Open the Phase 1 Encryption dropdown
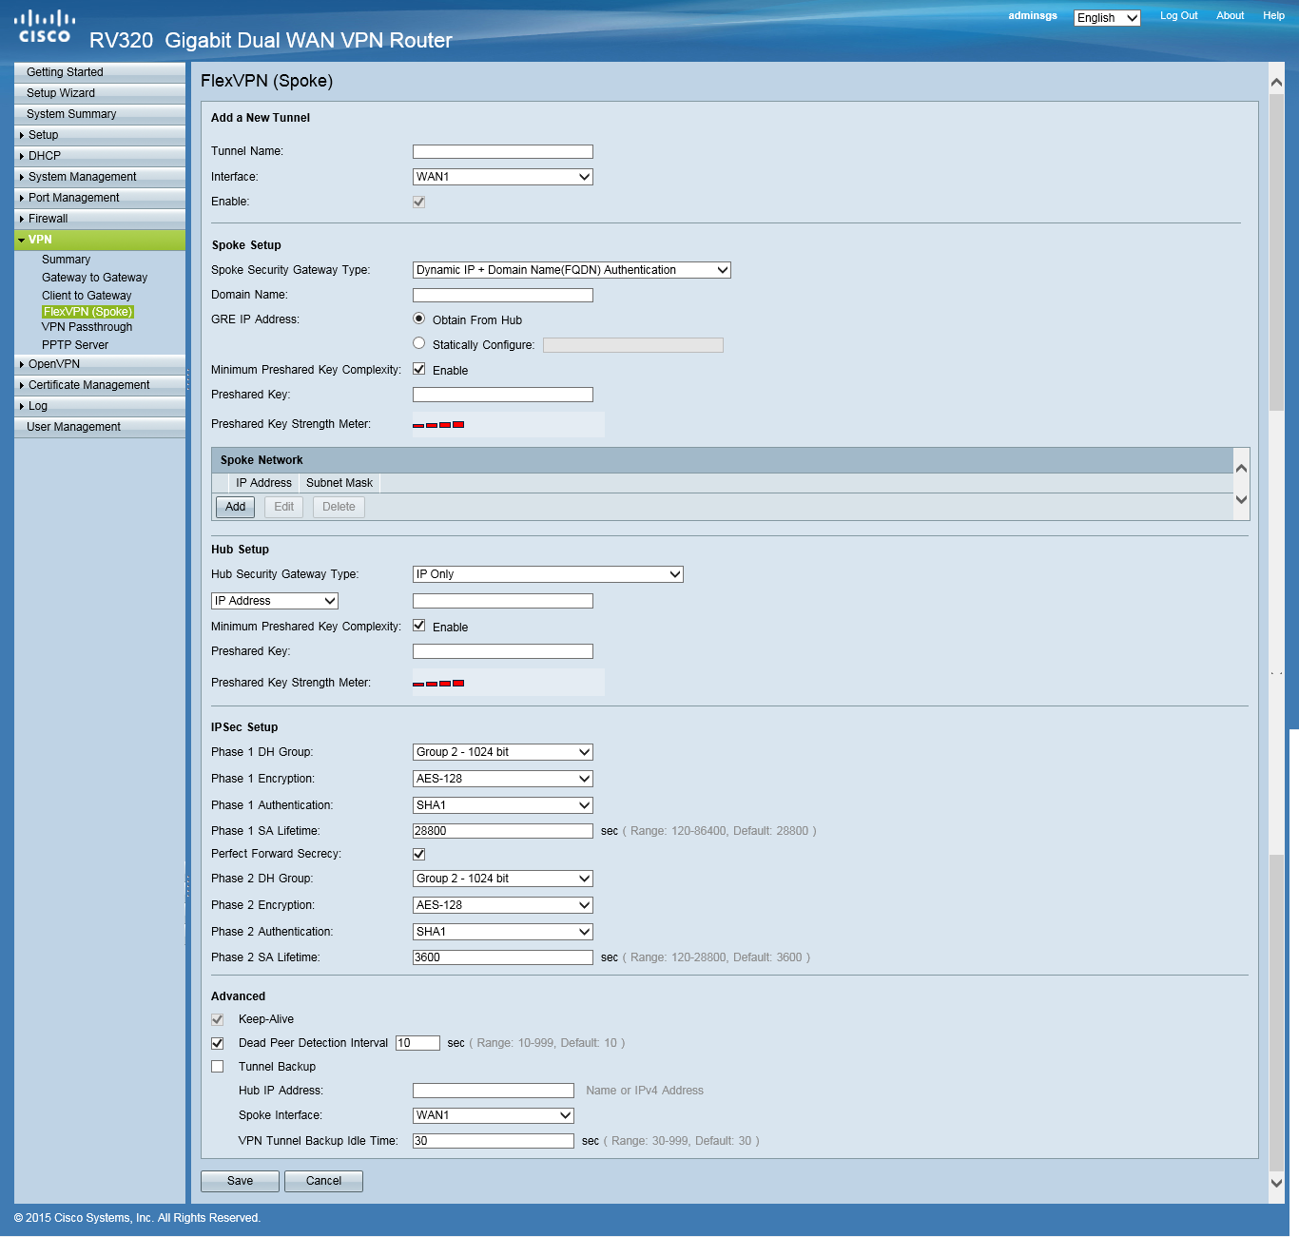The width and height of the screenshot is (1299, 1237). click(502, 778)
